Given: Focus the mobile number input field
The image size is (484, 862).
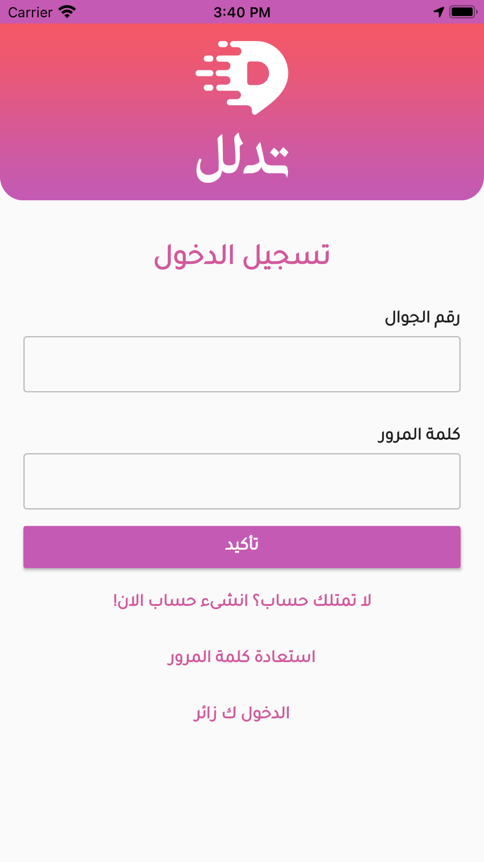Looking at the screenshot, I should pyautogui.click(x=242, y=364).
